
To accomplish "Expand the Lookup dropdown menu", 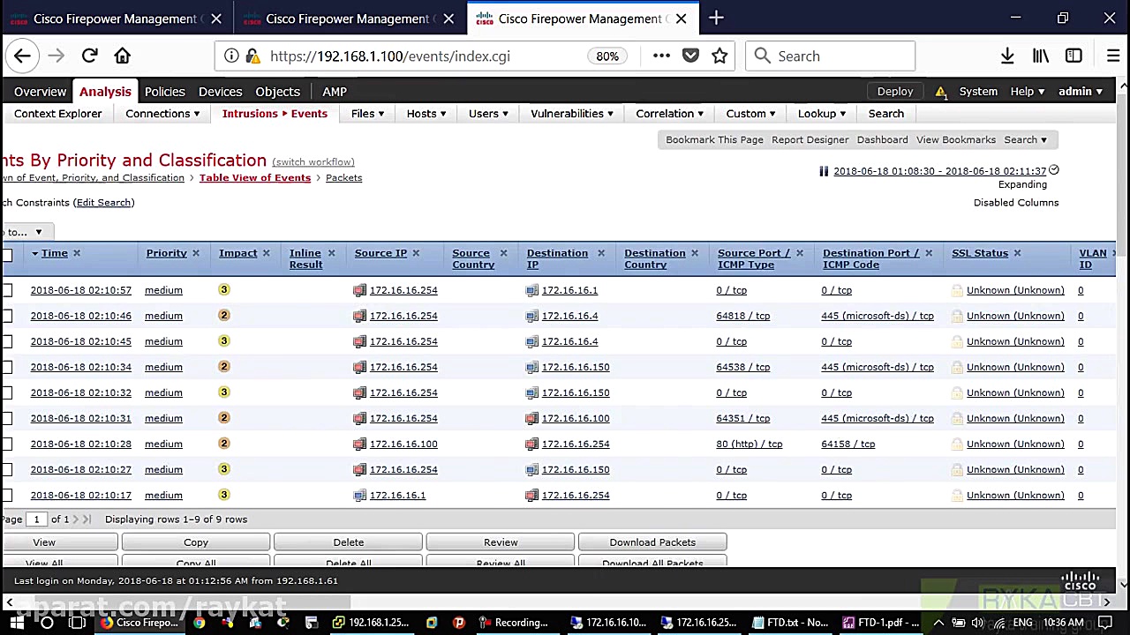I will coord(822,113).
